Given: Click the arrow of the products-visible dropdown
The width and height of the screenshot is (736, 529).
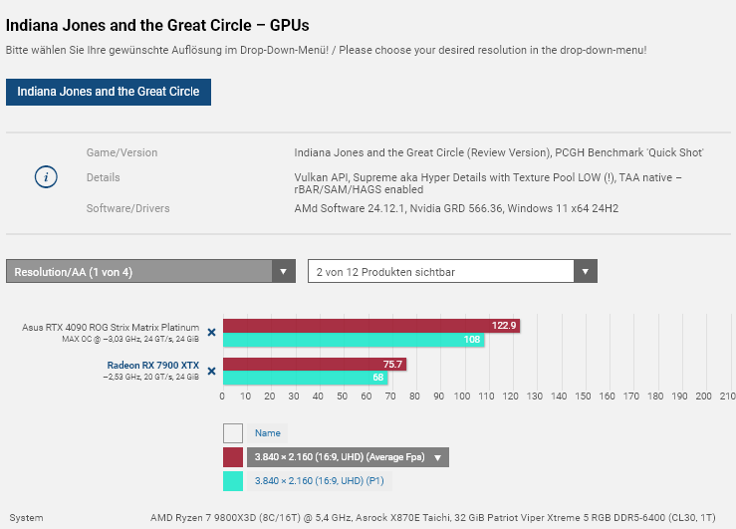Looking at the screenshot, I should [x=586, y=271].
